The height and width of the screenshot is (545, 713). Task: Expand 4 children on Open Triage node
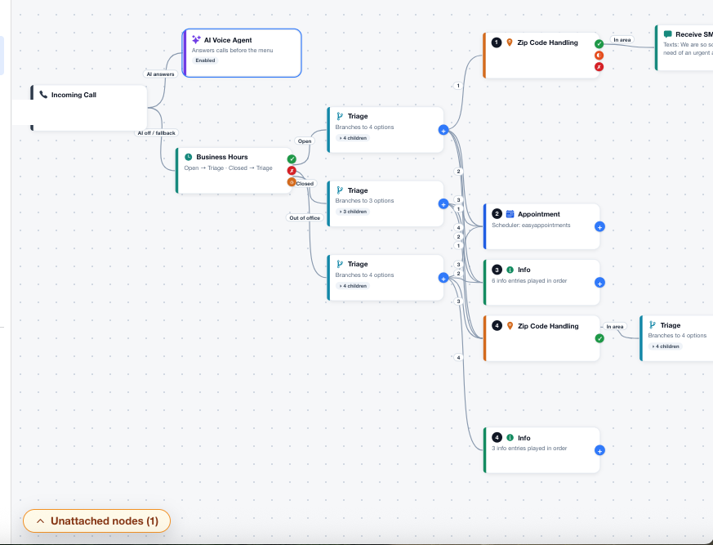pos(353,138)
